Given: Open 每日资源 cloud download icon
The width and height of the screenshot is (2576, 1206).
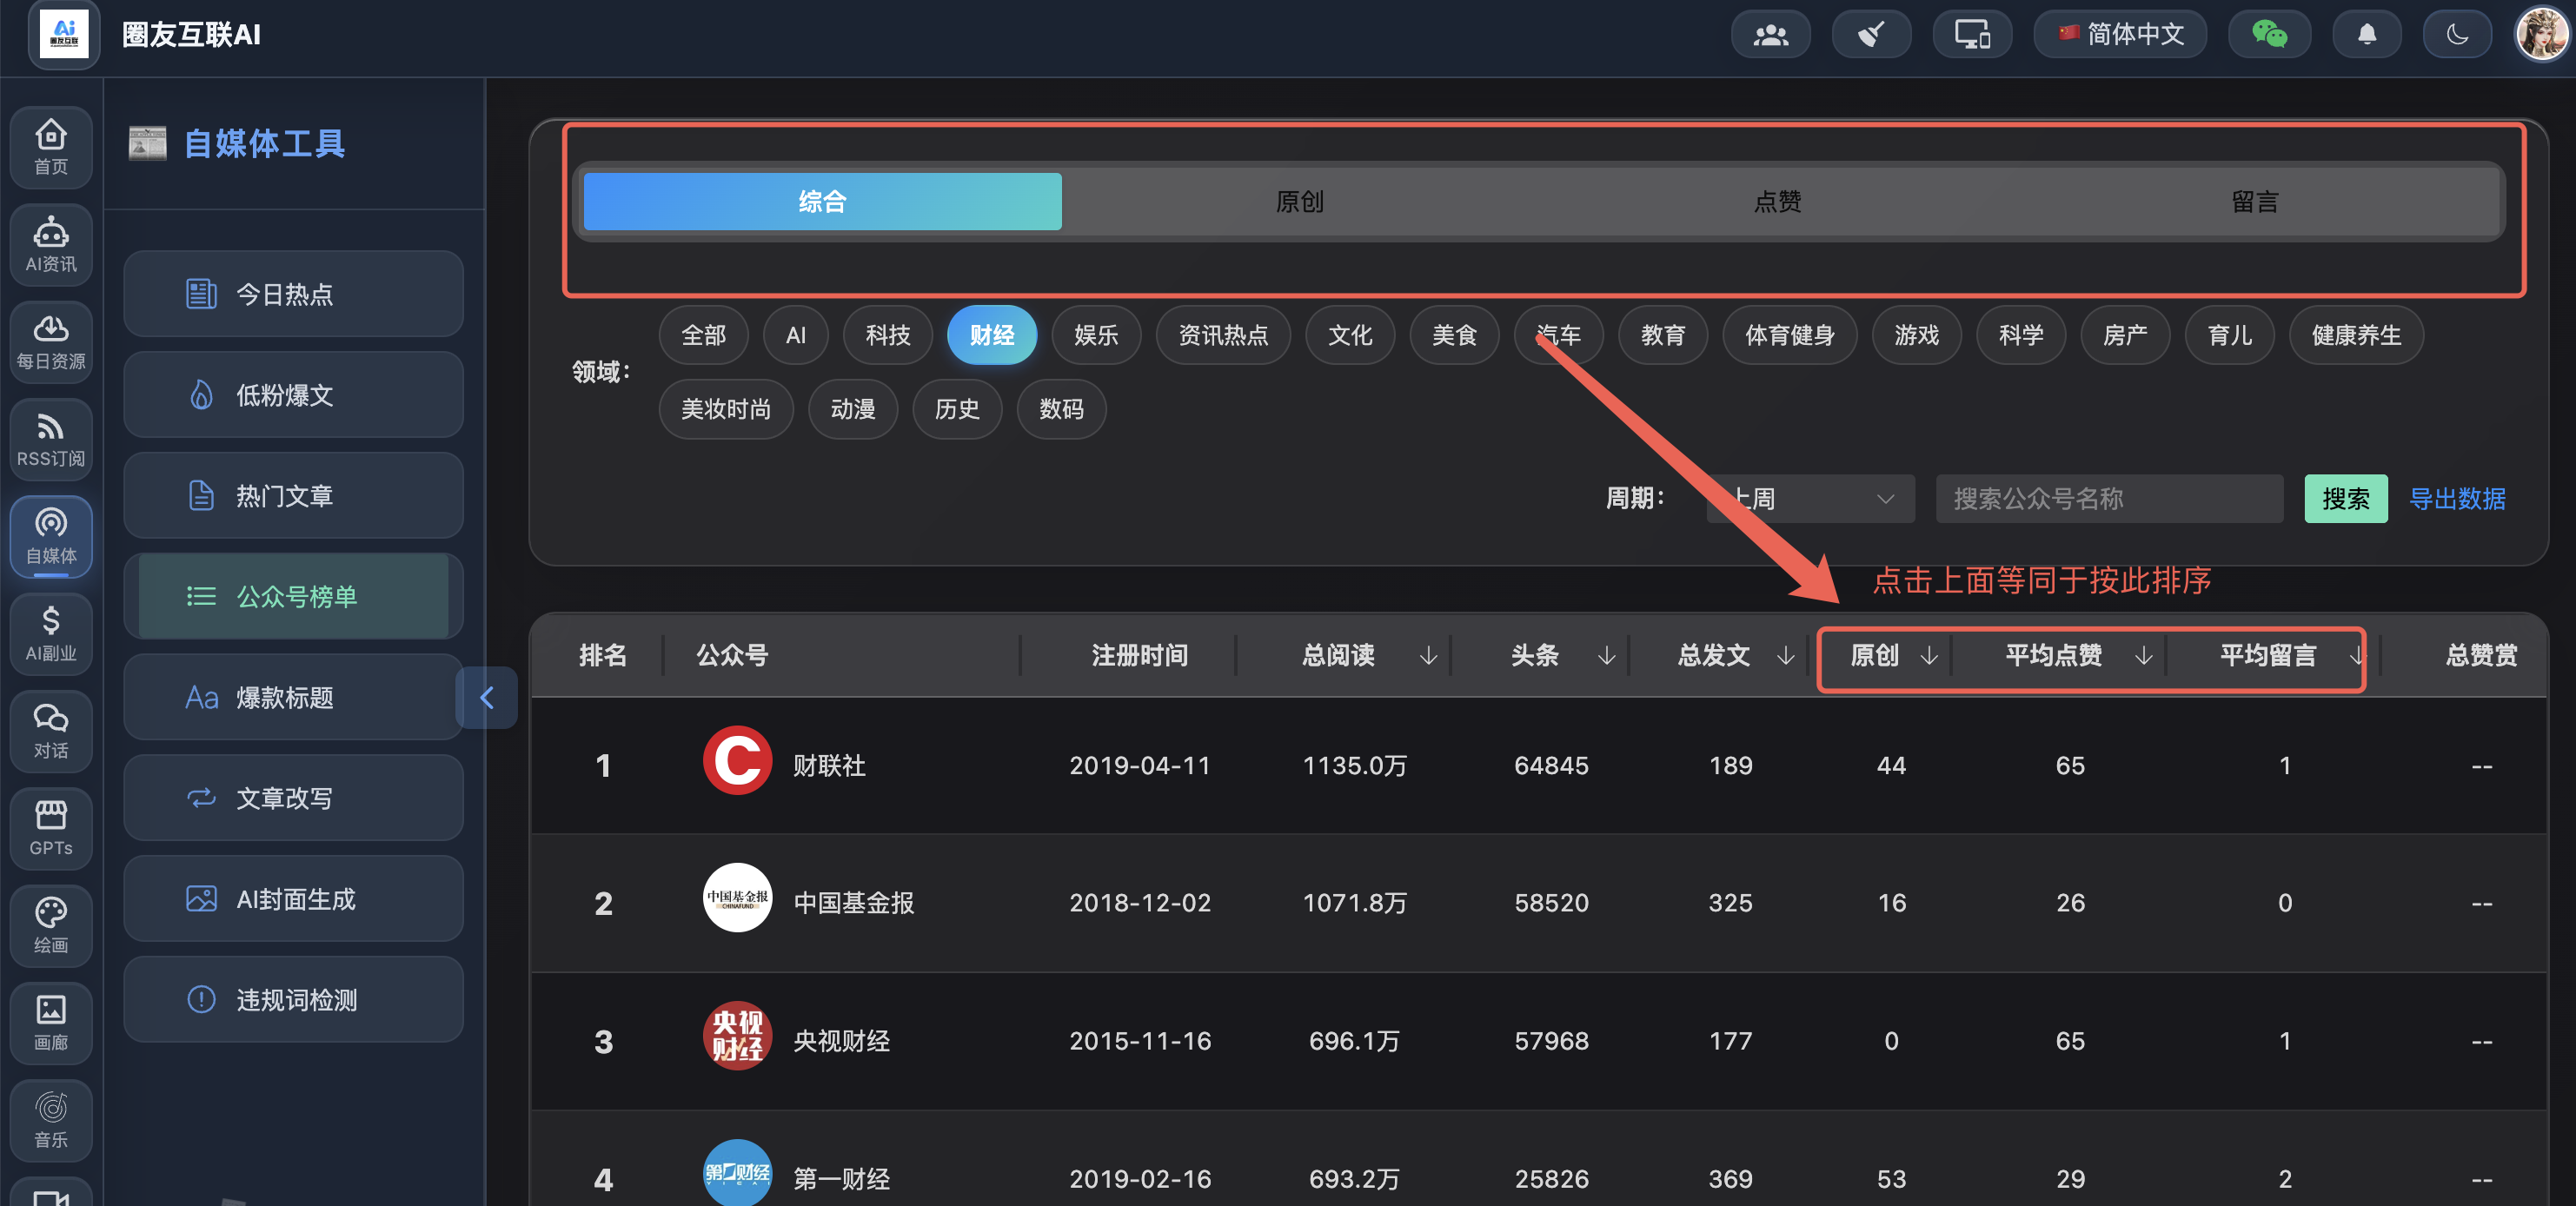Looking at the screenshot, I should pyautogui.click(x=51, y=341).
